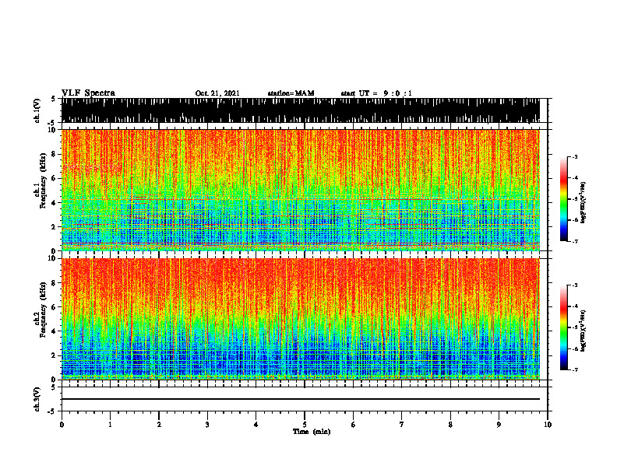Click the ch.1 colorbar "-3" tick label

tap(574, 156)
